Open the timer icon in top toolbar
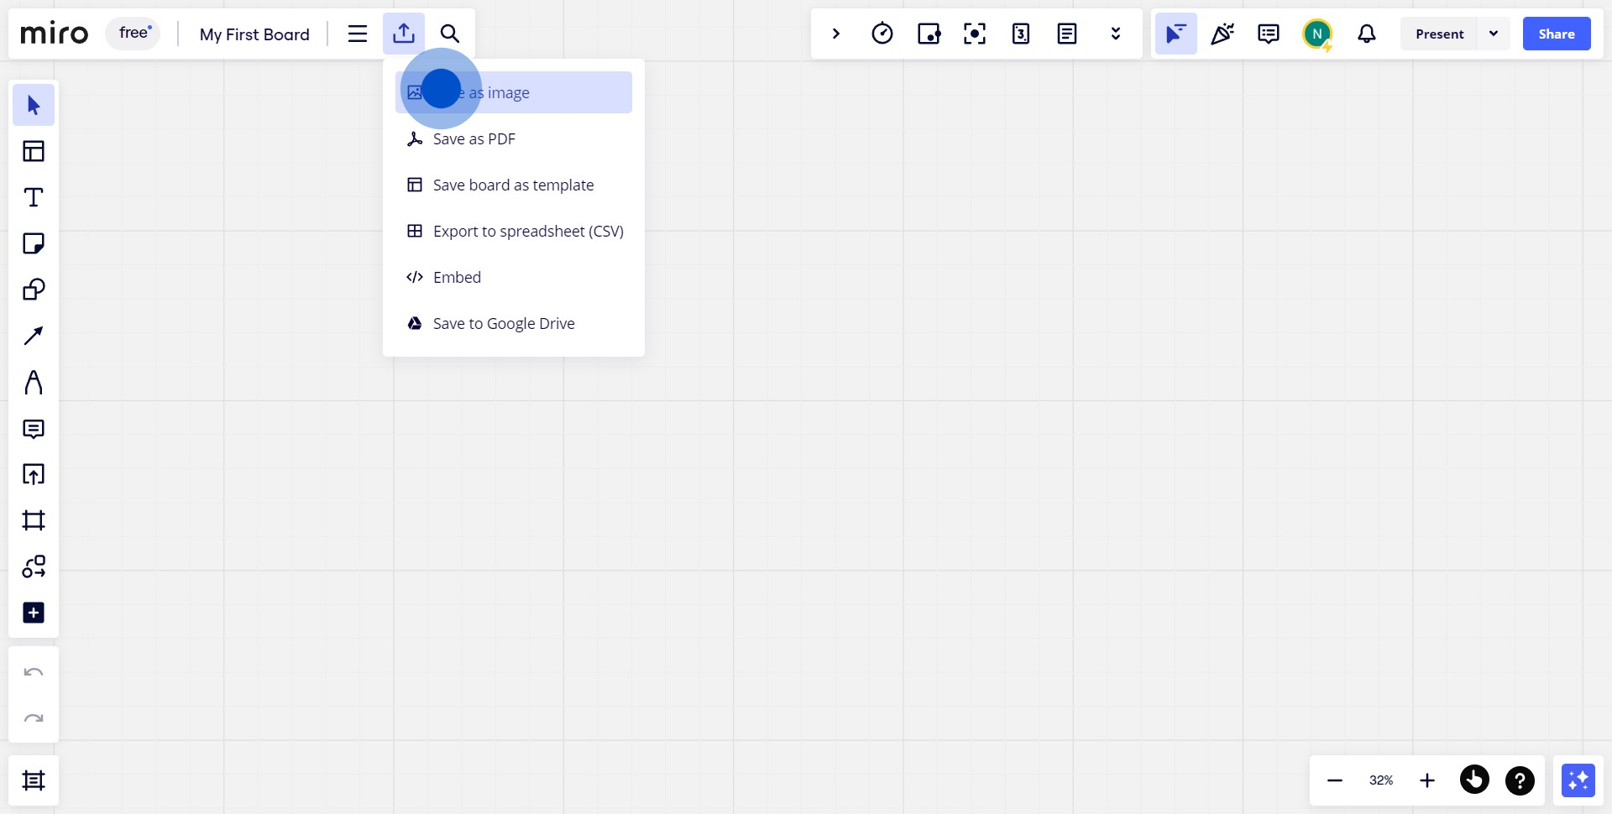1612x814 pixels. click(882, 34)
